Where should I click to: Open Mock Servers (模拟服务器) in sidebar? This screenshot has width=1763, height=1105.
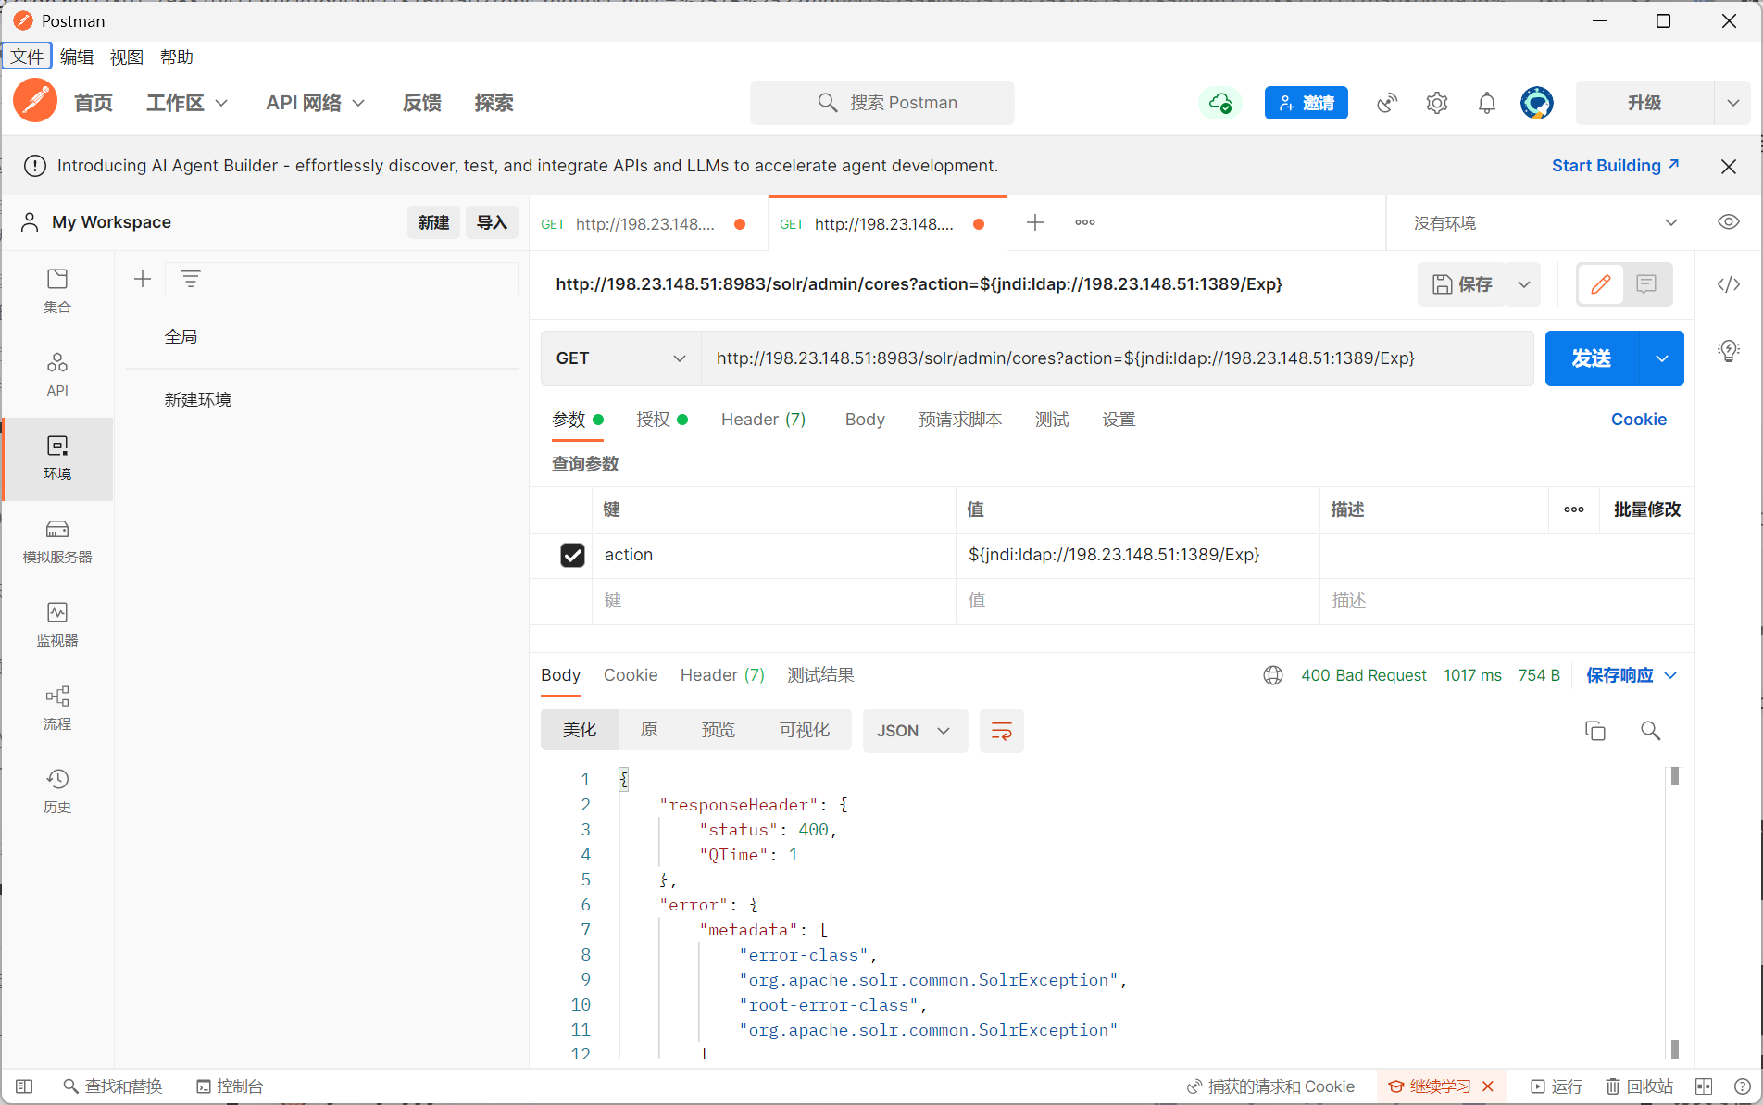[57, 541]
